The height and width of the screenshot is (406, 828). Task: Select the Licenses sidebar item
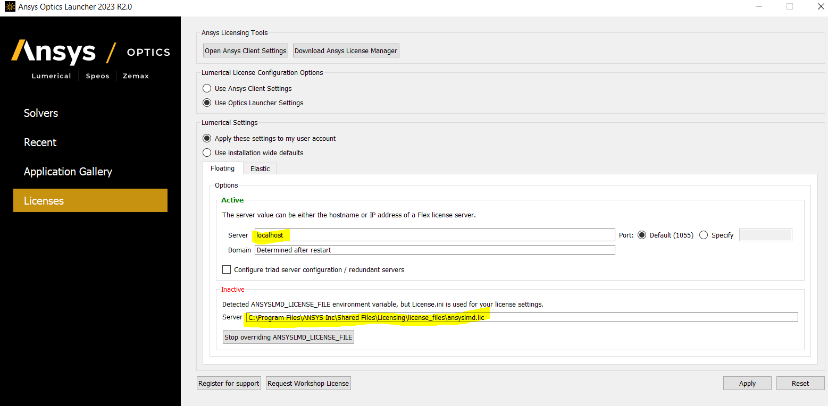click(x=90, y=200)
